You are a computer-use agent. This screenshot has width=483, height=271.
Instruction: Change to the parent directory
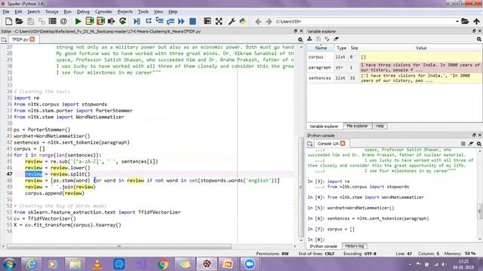click(x=476, y=21)
